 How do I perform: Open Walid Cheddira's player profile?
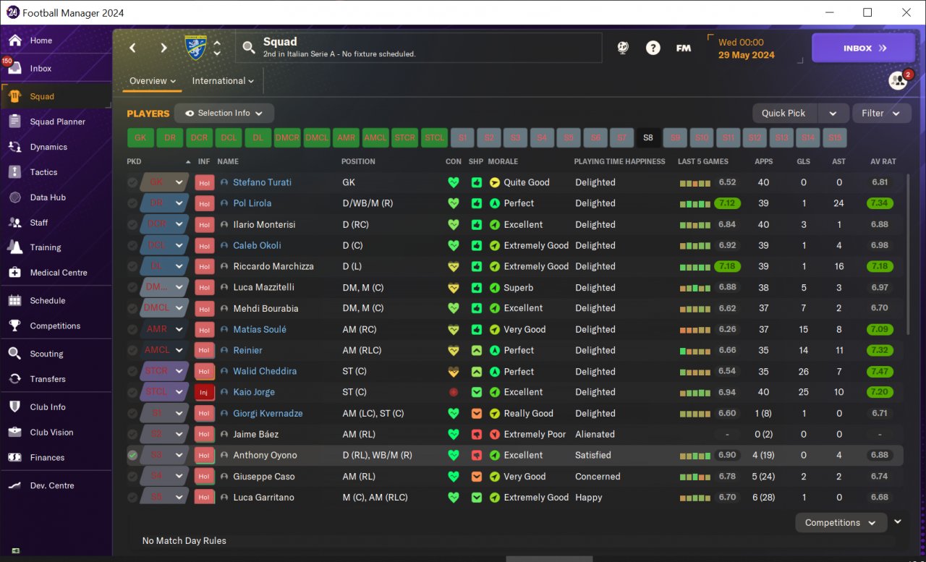[x=265, y=371]
